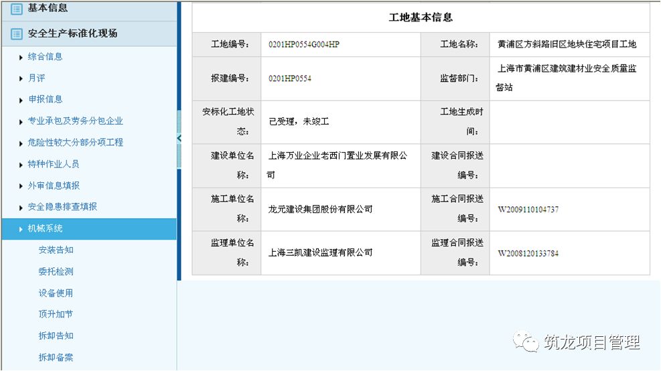Click the supervising department value cell
Screen dimensions: 661x371
[569, 78]
